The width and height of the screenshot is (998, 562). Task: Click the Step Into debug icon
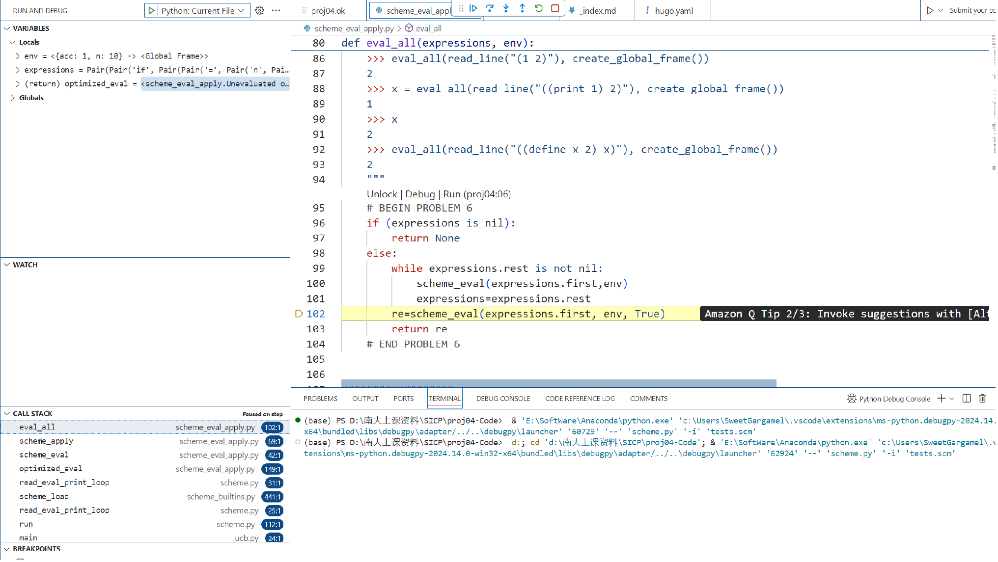tap(506, 8)
